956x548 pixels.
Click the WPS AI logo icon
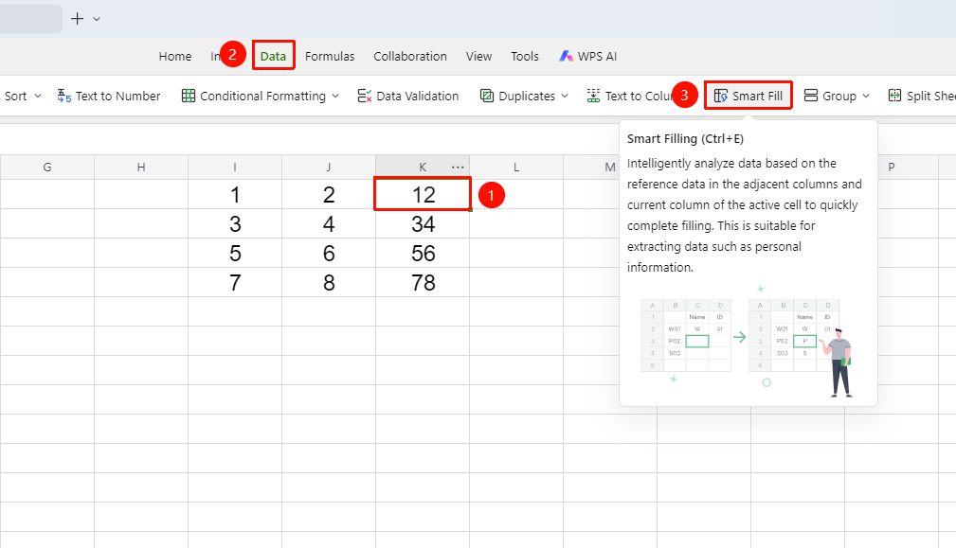point(566,56)
